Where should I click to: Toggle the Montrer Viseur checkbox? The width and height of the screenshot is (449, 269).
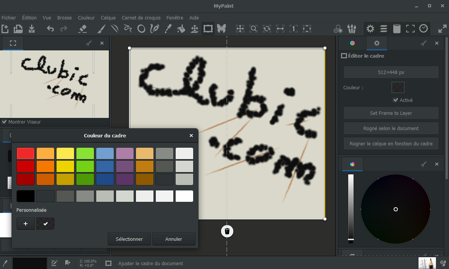point(5,122)
